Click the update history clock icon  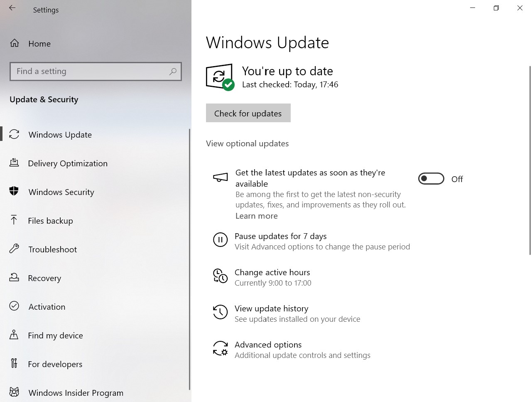tap(220, 312)
